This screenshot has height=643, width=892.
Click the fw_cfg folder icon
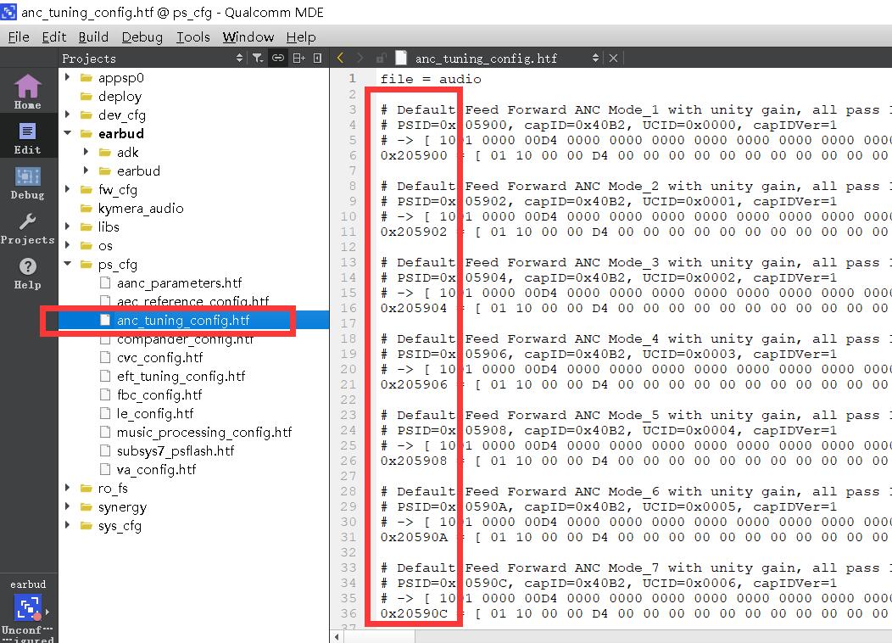pos(86,189)
